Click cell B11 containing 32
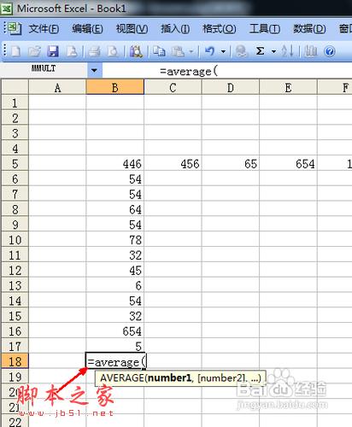The width and height of the screenshot is (352, 427). (115, 255)
